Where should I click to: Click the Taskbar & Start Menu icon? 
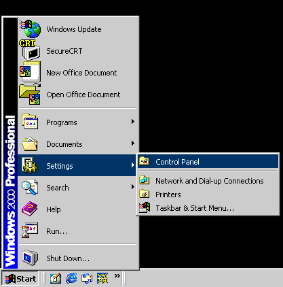click(x=145, y=207)
